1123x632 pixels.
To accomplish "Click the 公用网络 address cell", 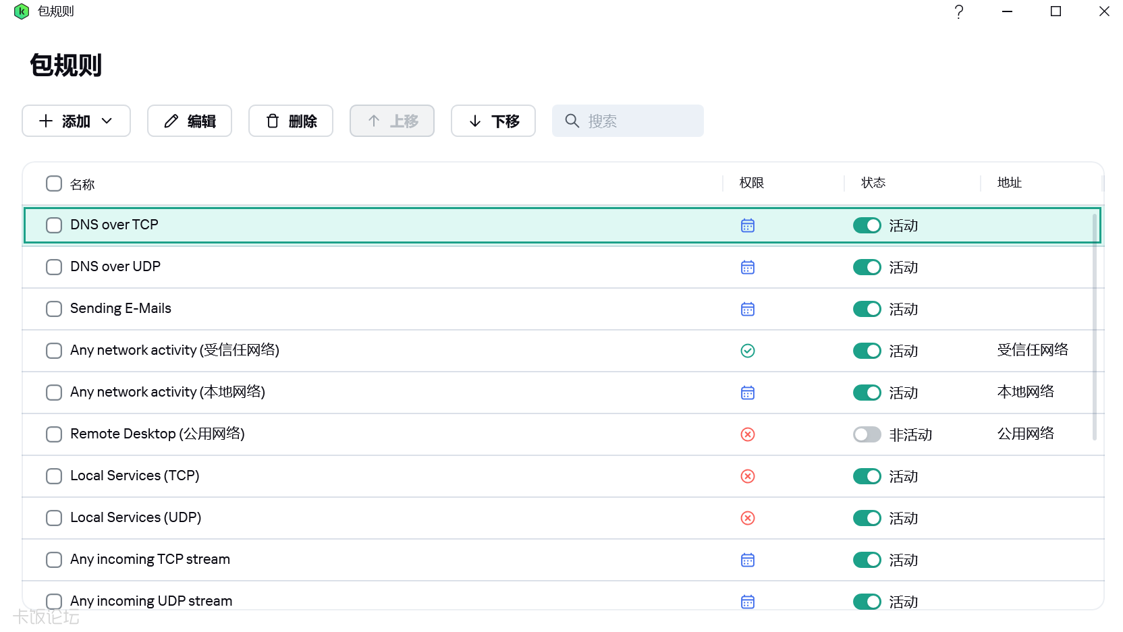I will 1026,433.
